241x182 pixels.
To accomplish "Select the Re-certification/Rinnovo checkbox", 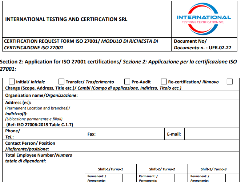I will coord(164,82).
